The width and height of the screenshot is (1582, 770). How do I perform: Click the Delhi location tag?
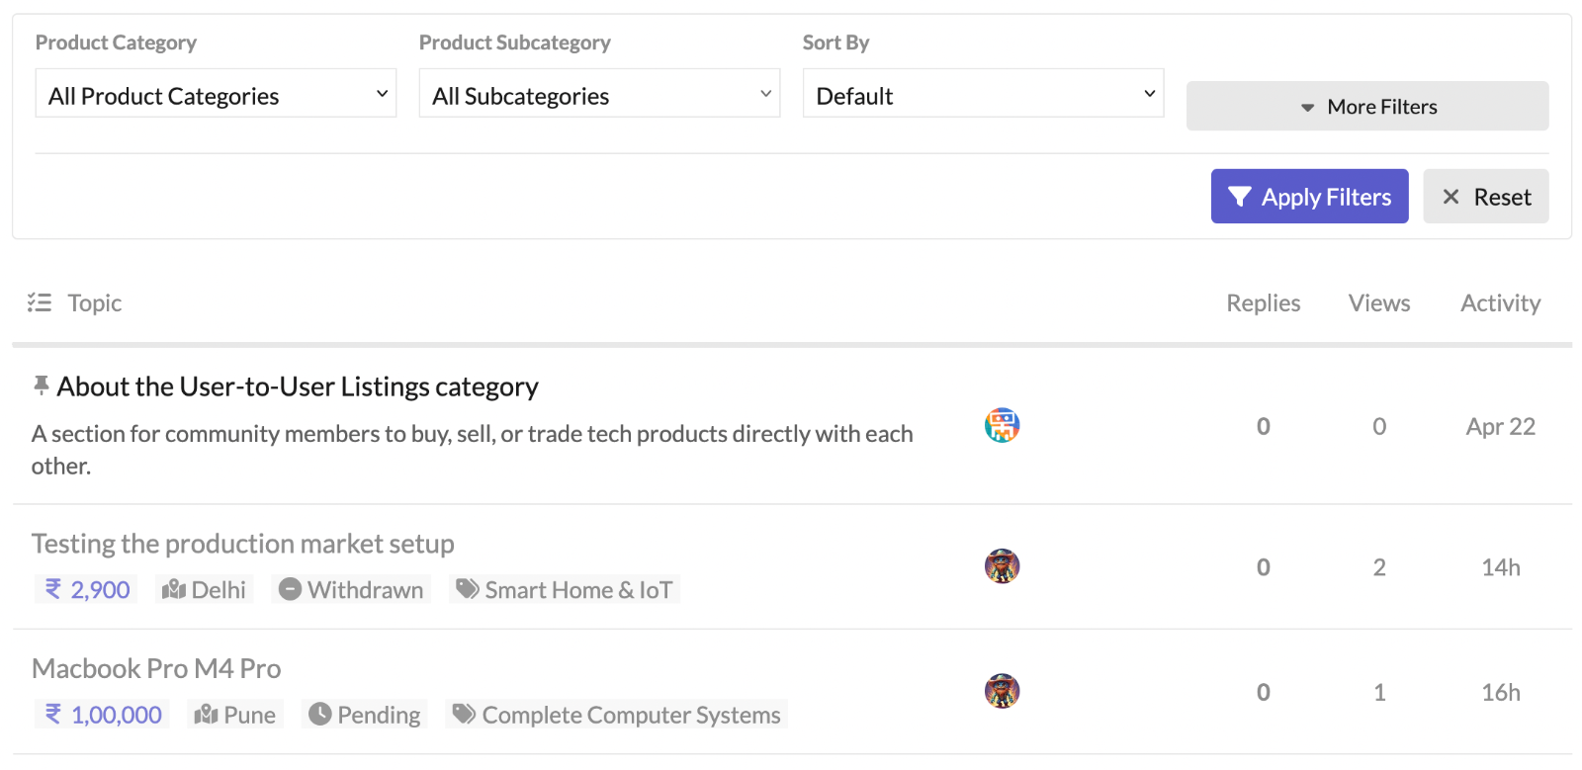click(205, 590)
